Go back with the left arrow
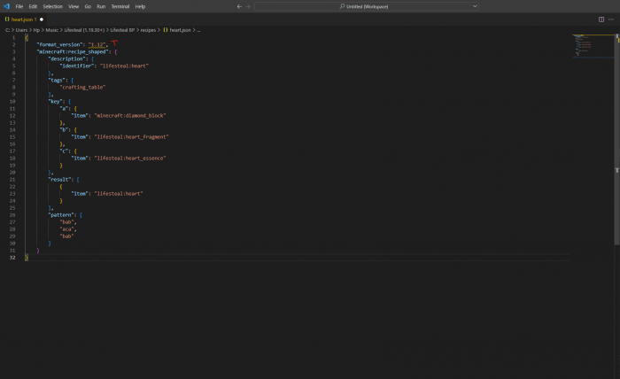Viewport: 620px width, 379px height. 239,6
